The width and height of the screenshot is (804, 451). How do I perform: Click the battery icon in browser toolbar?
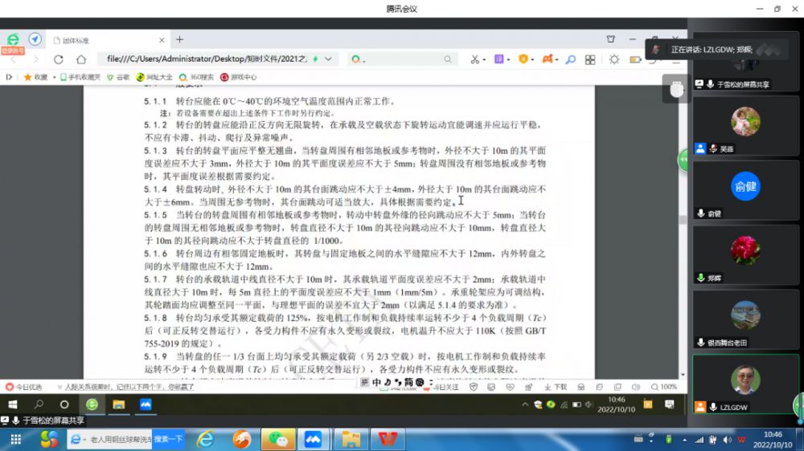click(635, 59)
